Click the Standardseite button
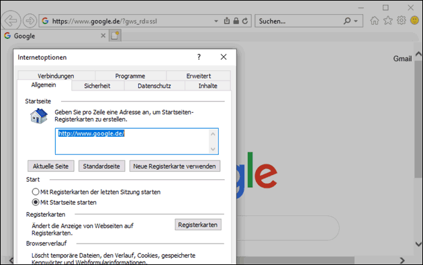 101,166
